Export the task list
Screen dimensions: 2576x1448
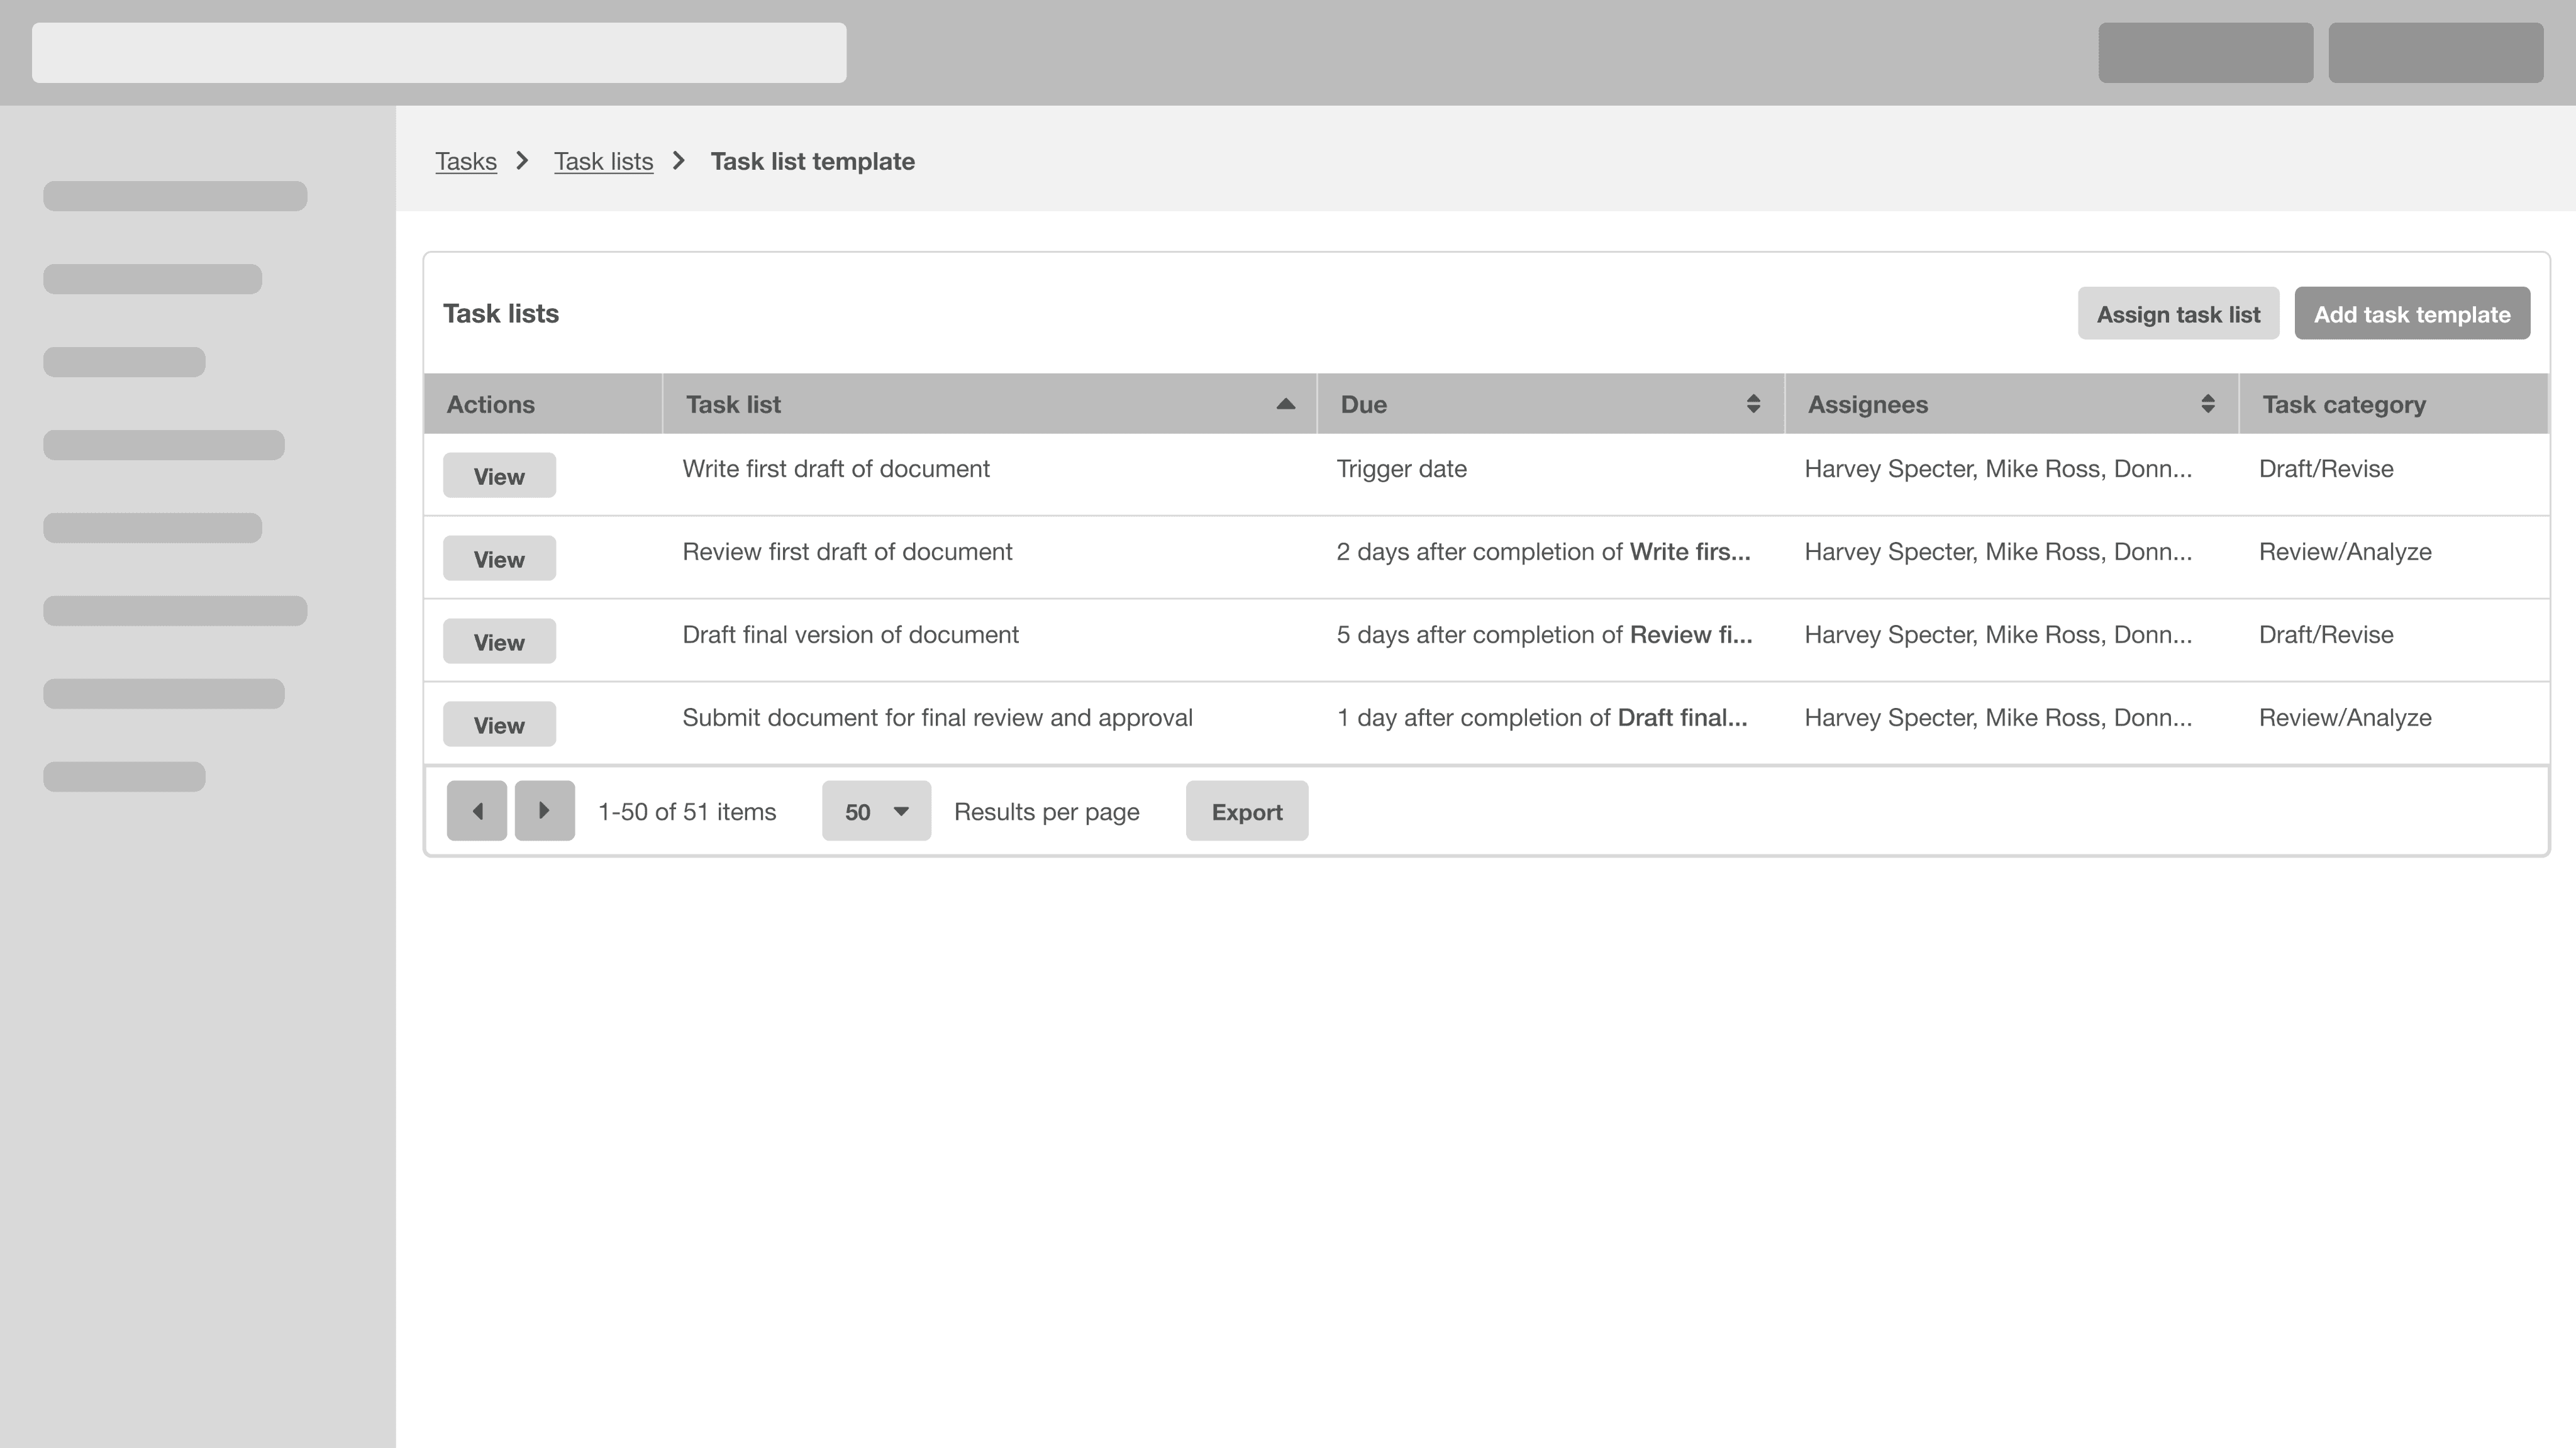point(1246,811)
